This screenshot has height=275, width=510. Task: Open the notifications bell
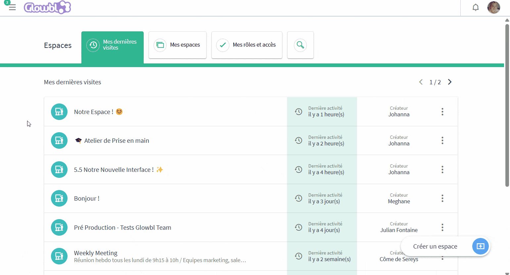coord(476,7)
